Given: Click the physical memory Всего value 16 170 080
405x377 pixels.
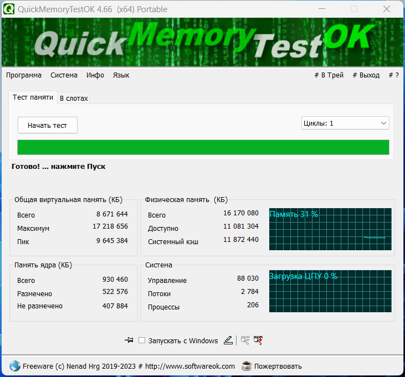Looking at the screenshot, I should 240,213.
